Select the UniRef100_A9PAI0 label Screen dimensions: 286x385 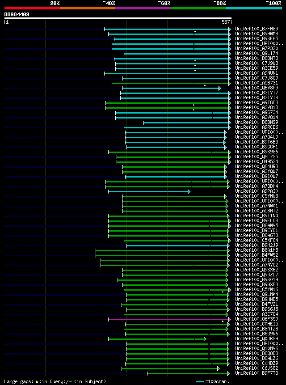pos(257,191)
